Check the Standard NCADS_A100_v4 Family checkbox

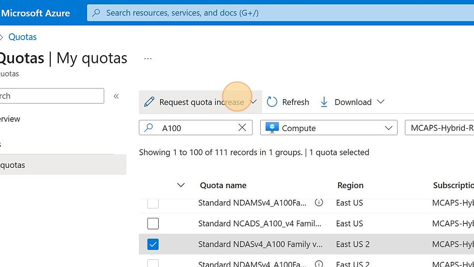tap(153, 223)
